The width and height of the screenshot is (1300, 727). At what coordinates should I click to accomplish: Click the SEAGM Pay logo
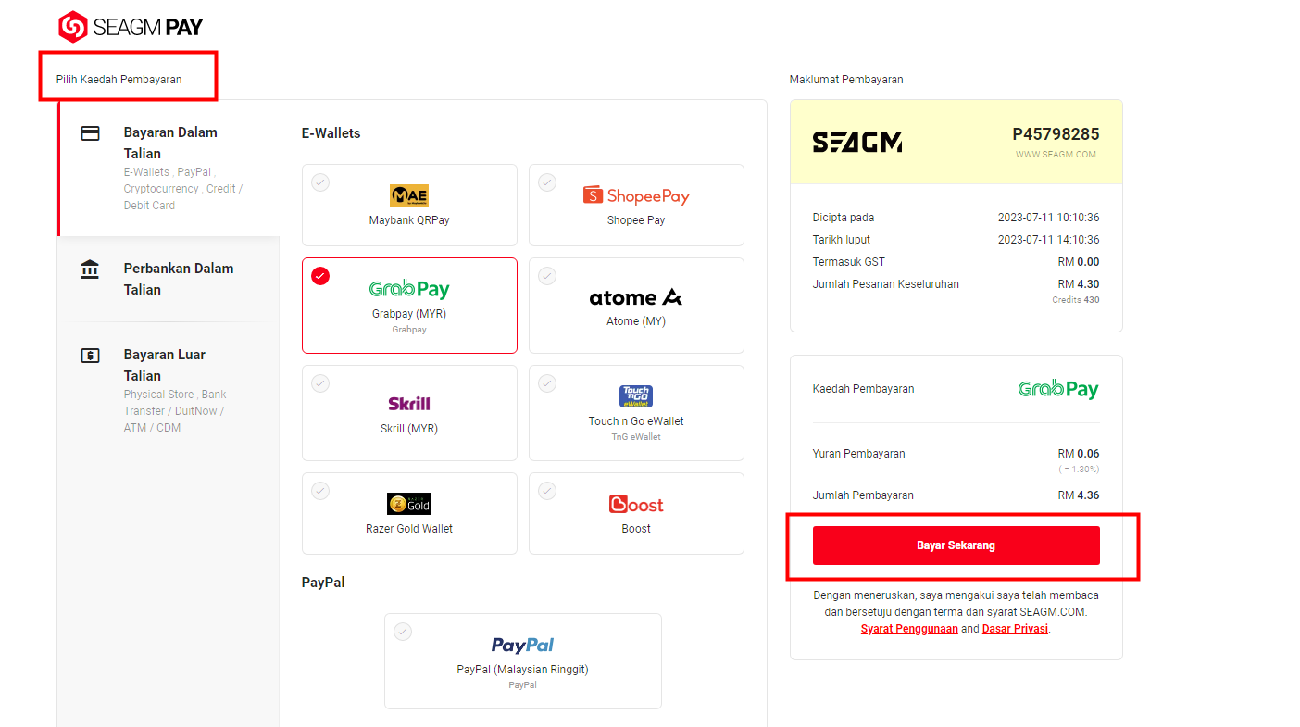point(131,27)
